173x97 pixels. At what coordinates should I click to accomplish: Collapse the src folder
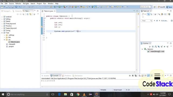[4, 40]
